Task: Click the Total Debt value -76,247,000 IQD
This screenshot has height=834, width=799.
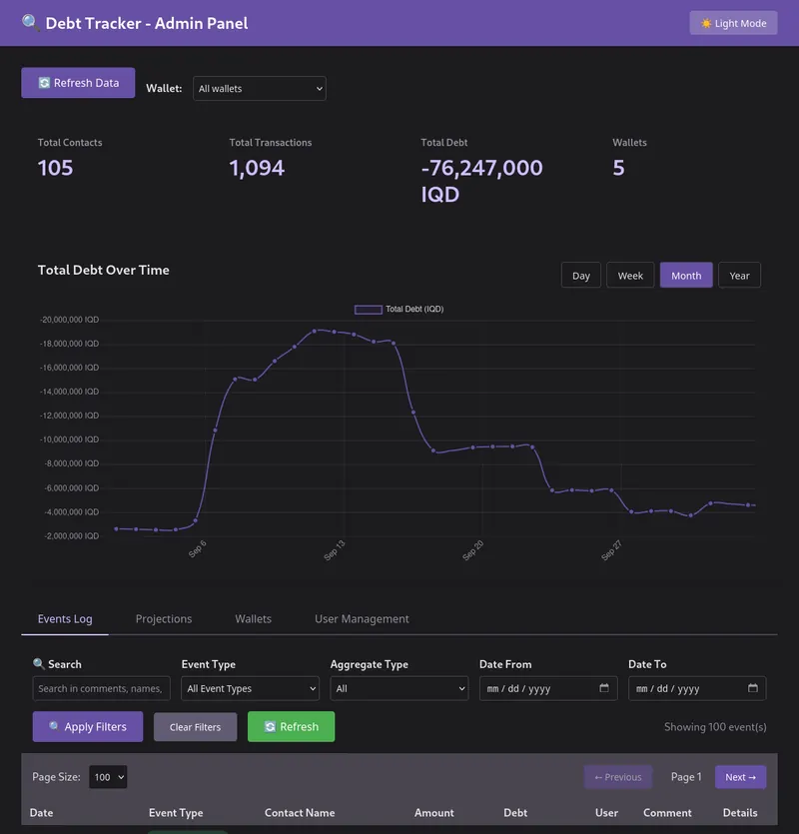Action: click(x=481, y=181)
